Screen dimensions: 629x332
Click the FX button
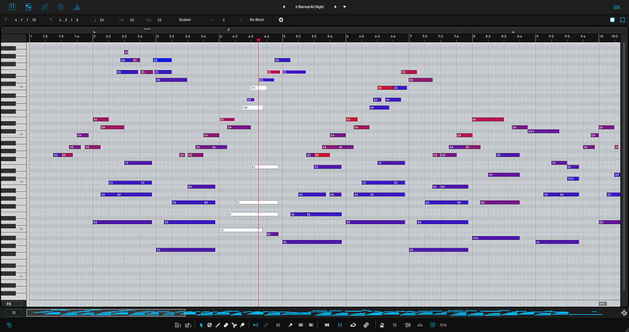(9, 304)
